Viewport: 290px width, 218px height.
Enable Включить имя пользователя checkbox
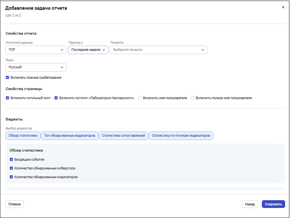click(140, 98)
